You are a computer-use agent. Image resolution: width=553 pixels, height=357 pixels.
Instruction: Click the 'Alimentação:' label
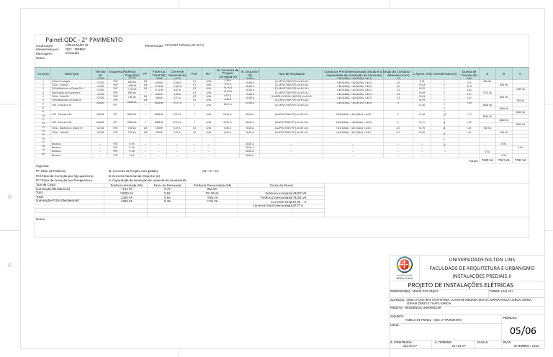click(154, 46)
